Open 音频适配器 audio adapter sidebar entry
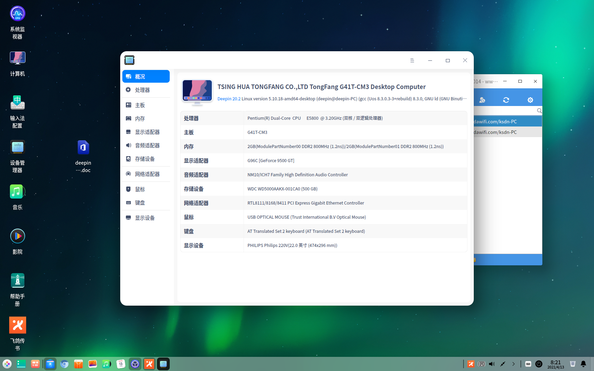 pos(146,145)
